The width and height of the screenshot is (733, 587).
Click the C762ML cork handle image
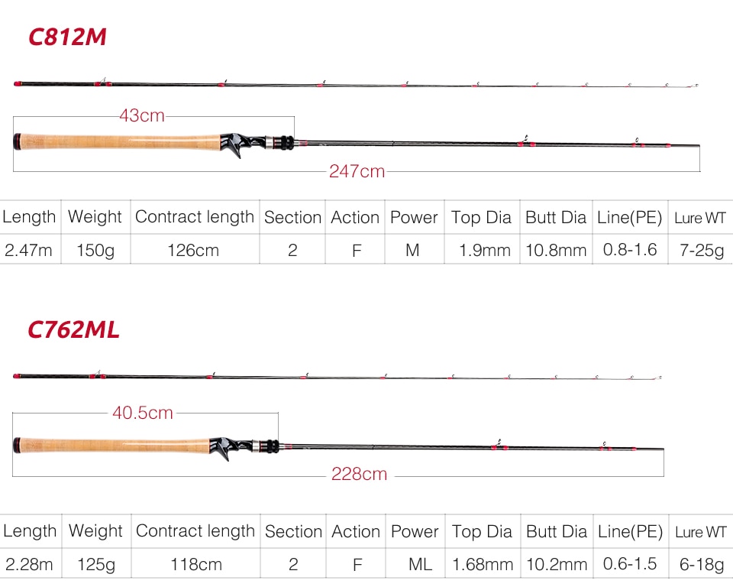pyautogui.click(x=111, y=445)
